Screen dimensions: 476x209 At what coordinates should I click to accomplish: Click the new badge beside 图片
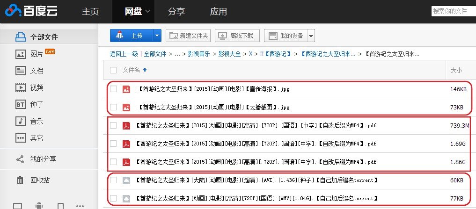coord(50,51)
